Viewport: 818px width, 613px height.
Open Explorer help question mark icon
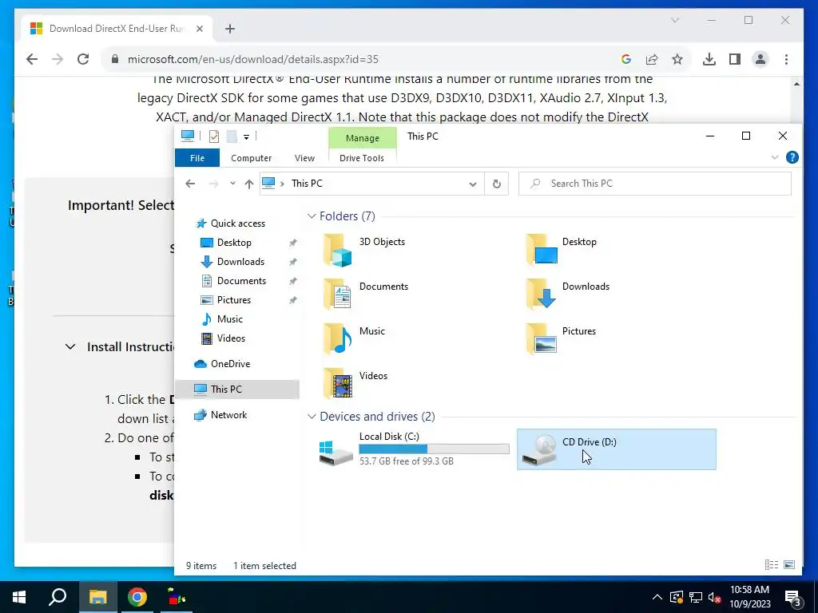(x=792, y=157)
